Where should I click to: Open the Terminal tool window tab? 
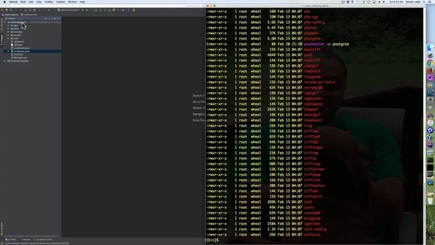tap(24, 240)
